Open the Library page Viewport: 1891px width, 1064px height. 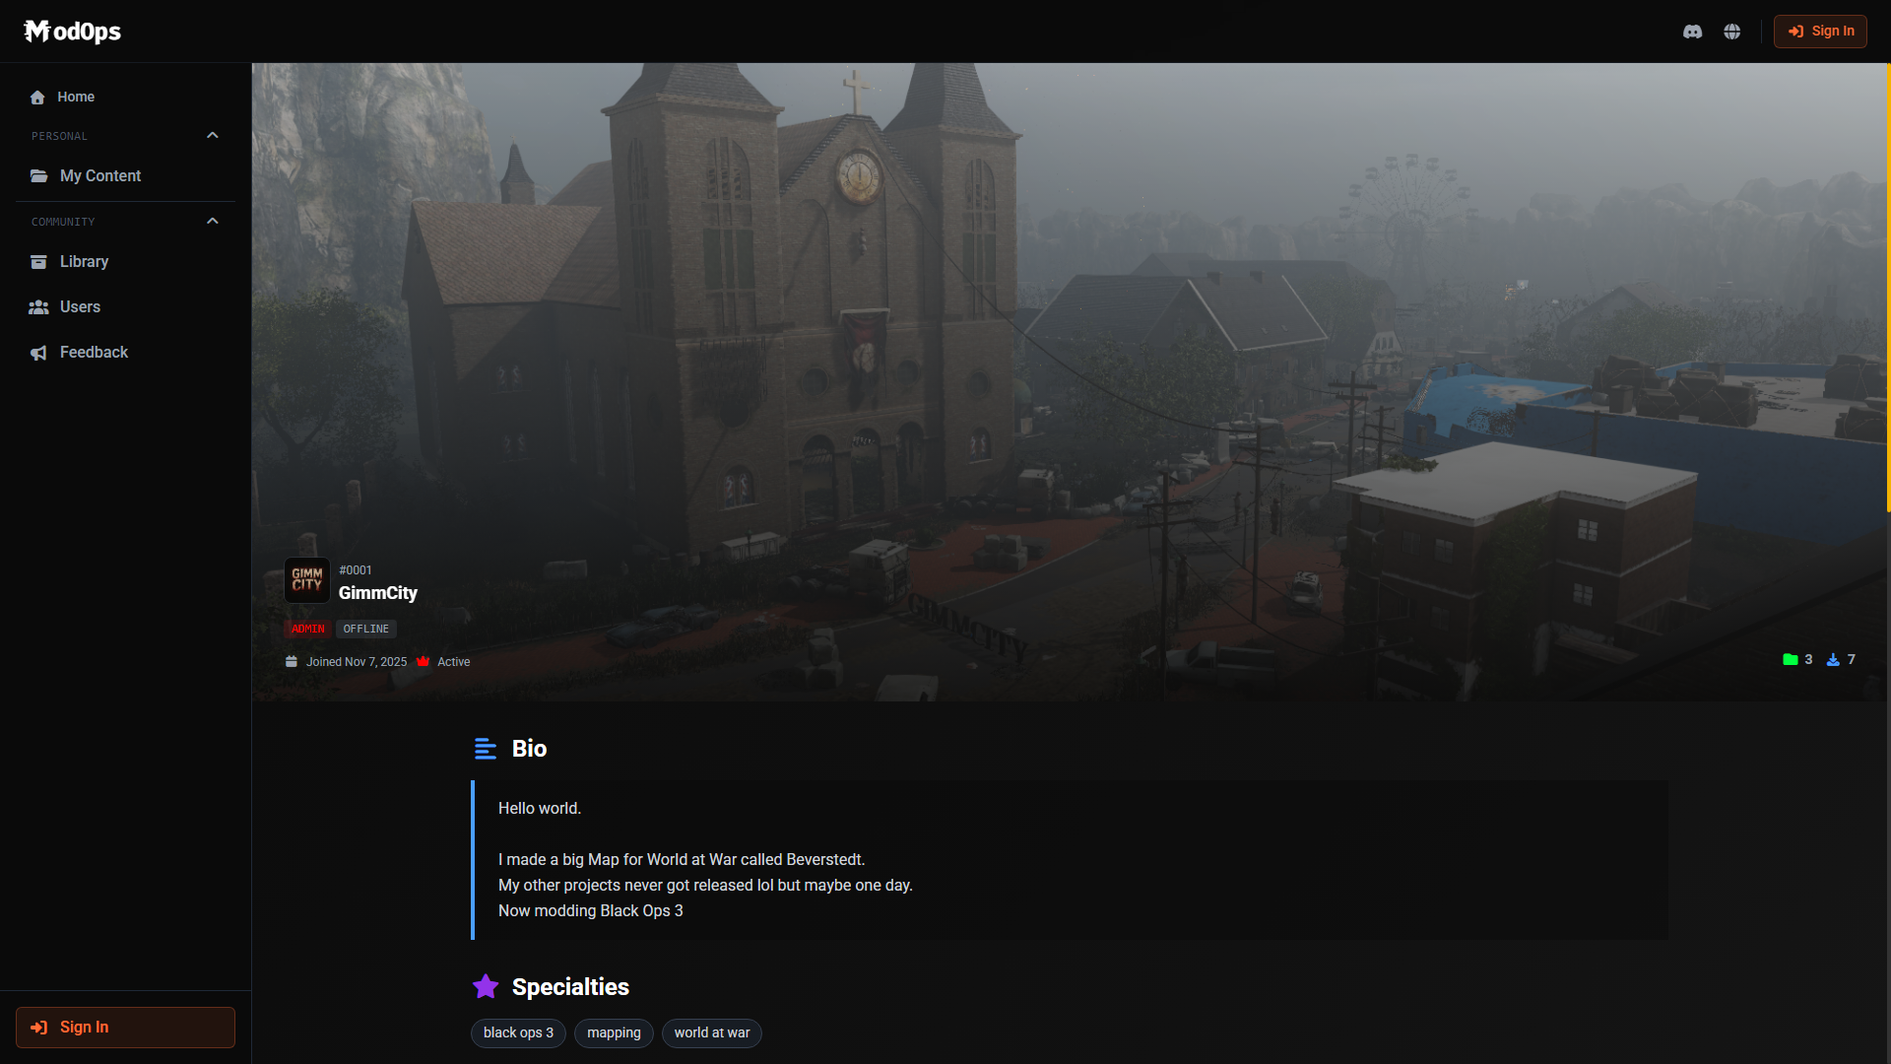point(84,261)
